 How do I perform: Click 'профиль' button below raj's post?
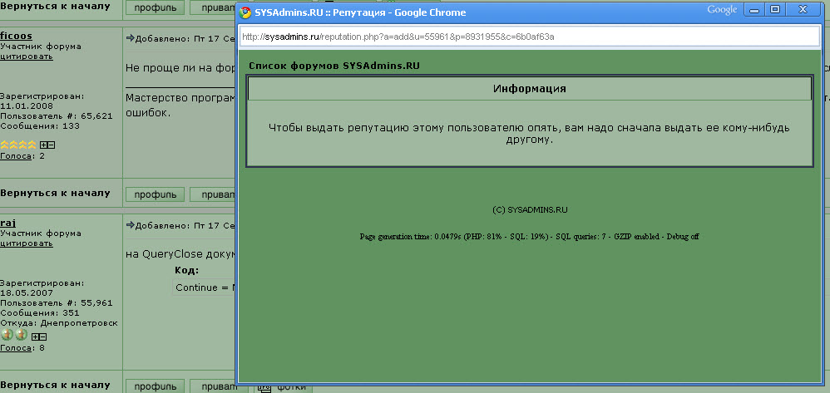coord(155,386)
